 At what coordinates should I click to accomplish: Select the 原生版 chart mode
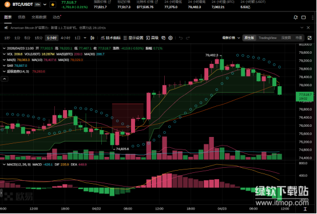pos(249,38)
